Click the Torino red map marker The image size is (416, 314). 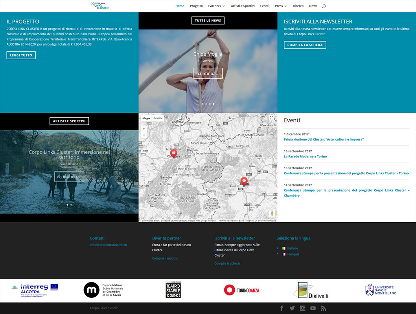coord(244,182)
